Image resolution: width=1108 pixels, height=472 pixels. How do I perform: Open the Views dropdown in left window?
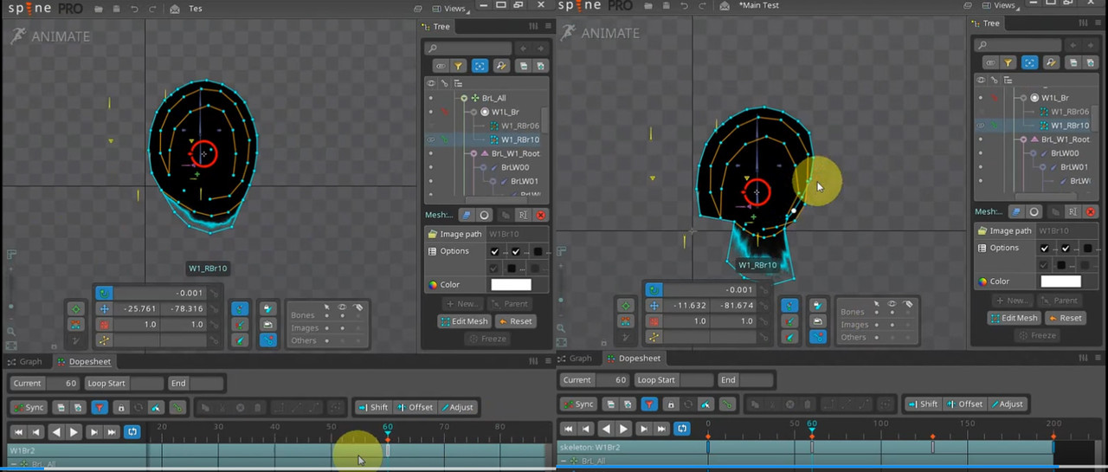click(455, 9)
